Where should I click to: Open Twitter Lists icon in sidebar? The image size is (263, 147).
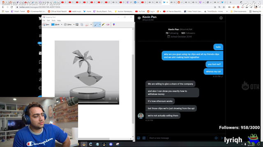40,71
